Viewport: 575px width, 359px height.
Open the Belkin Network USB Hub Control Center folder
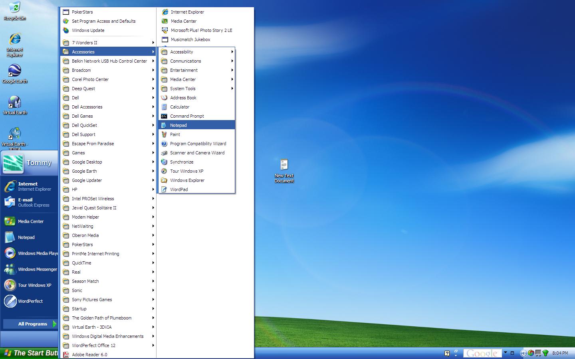coord(108,61)
